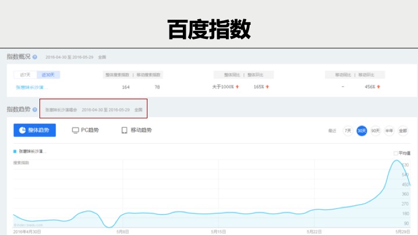Toggle the blue legend square for 张惠妹长沙演...
This screenshot has width=418, height=235.
[x=15, y=151]
